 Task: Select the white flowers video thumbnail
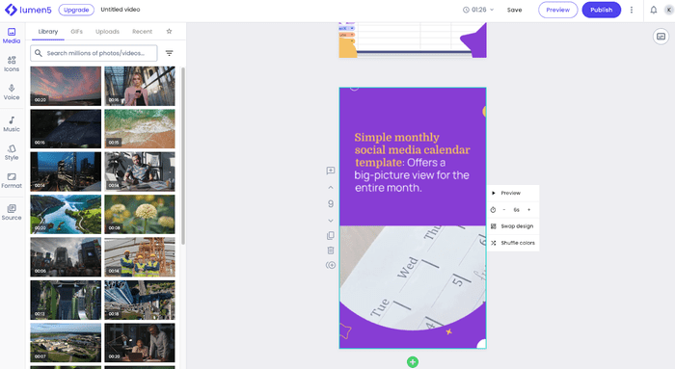(x=140, y=214)
